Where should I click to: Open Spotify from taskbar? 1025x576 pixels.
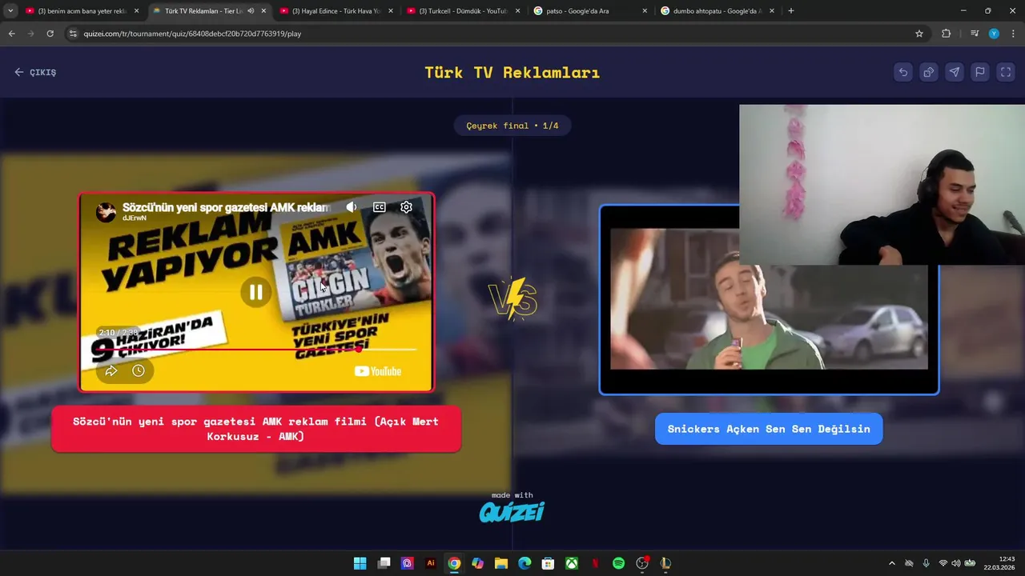point(618,563)
